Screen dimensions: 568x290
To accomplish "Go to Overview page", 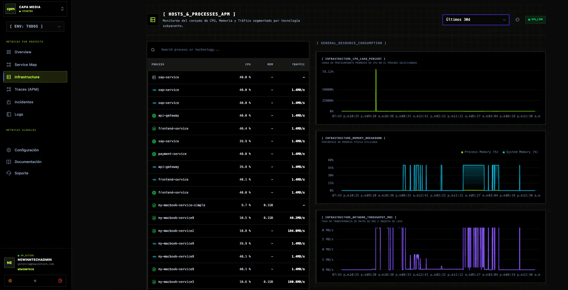I will click(x=35, y=52).
